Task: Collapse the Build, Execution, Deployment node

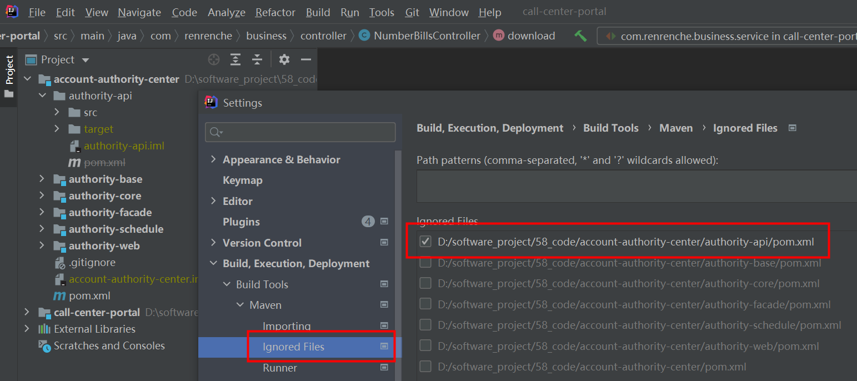Action: 213,263
